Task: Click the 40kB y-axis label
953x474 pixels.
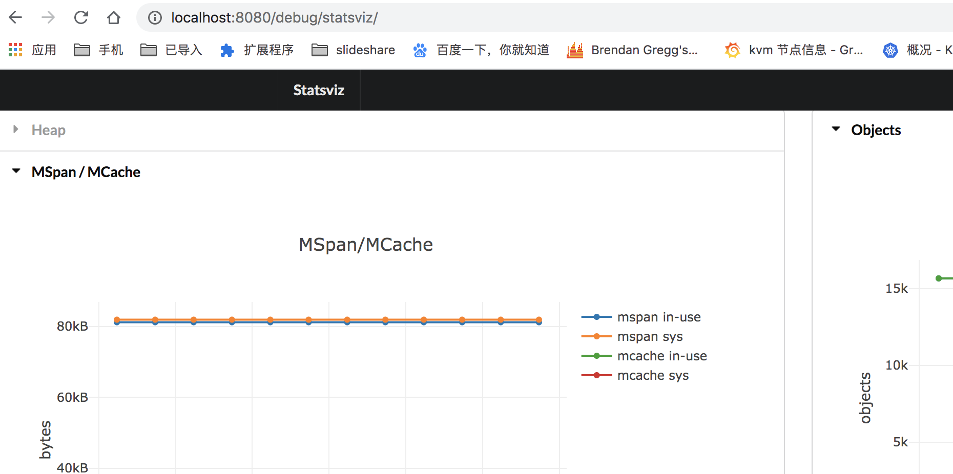Action: point(72,468)
